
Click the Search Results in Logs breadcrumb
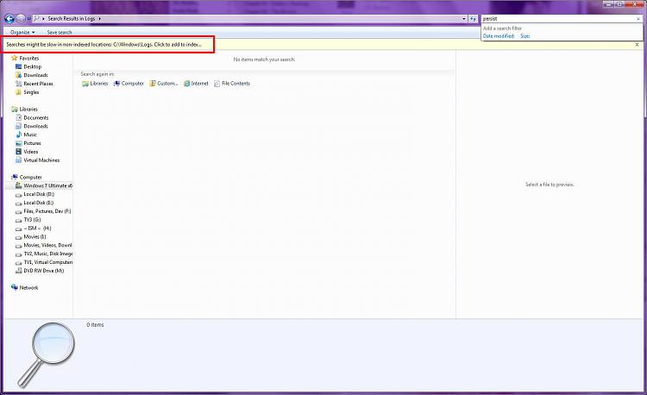pyautogui.click(x=72, y=19)
